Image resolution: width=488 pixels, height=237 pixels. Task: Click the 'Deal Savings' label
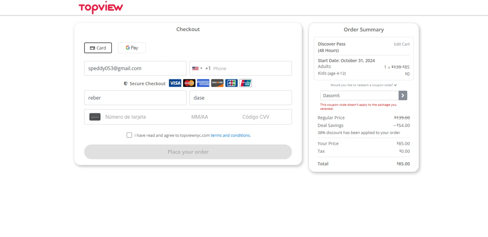click(x=331, y=125)
